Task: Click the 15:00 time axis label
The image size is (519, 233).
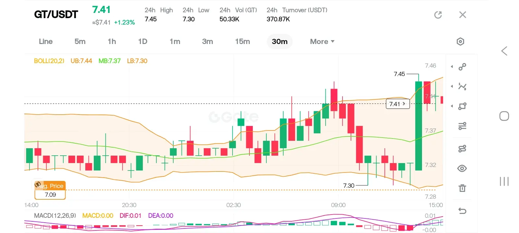Action: 436,205
